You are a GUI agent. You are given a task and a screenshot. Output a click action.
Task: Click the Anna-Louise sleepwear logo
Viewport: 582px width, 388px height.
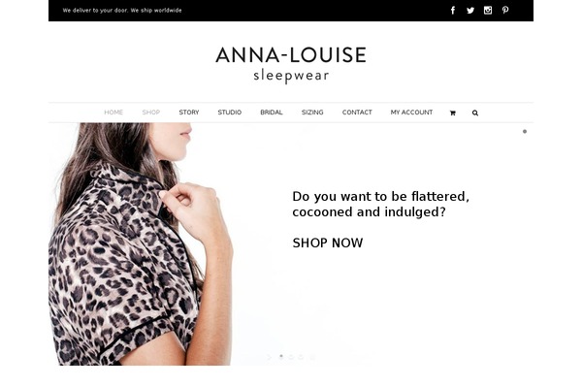pos(291,64)
